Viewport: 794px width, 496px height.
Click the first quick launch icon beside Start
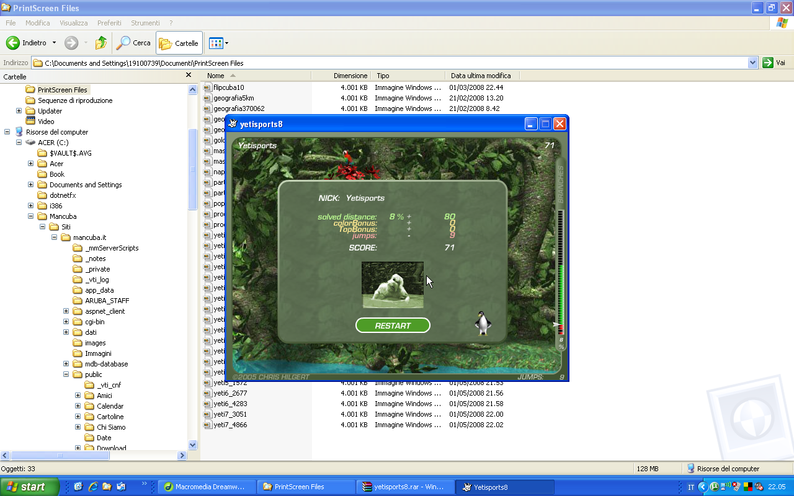[78, 487]
